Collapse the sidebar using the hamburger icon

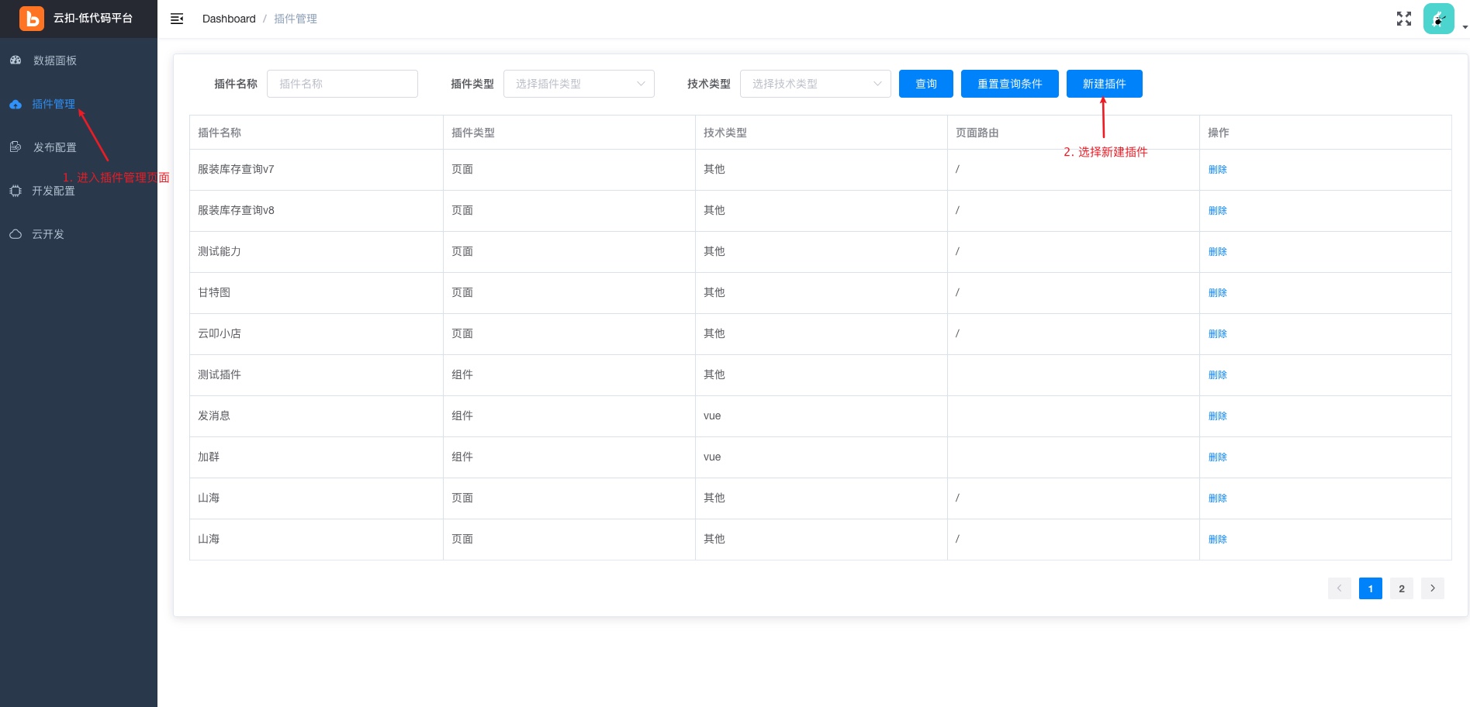coord(177,19)
